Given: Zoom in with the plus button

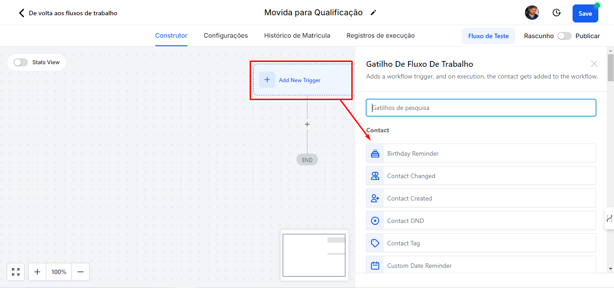Looking at the screenshot, I should click(x=37, y=272).
